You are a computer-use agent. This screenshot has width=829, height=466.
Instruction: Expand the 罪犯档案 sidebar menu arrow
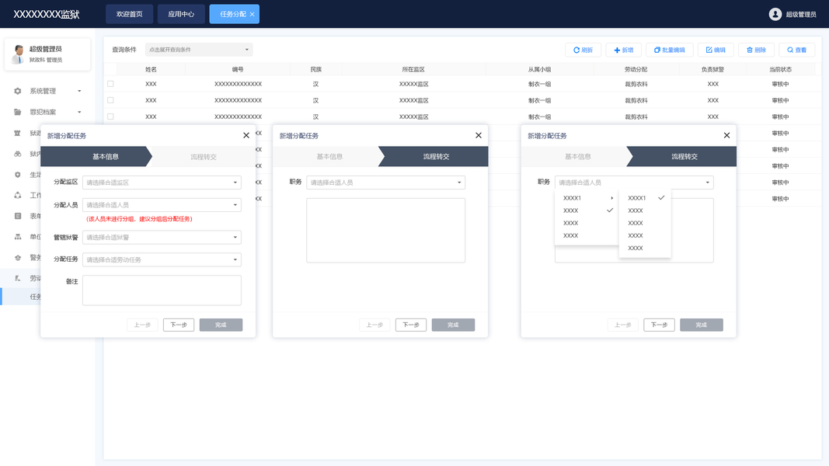[x=79, y=112]
